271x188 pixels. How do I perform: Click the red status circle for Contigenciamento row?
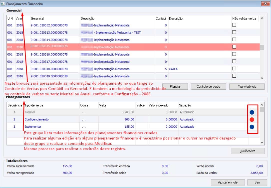click(252, 120)
